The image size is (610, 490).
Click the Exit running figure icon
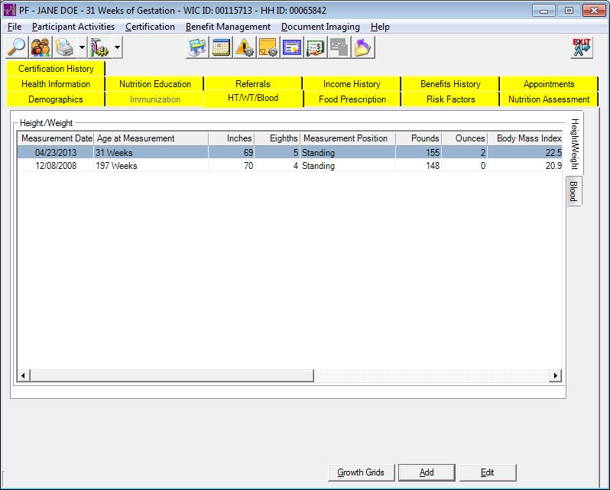[x=582, y=47]
